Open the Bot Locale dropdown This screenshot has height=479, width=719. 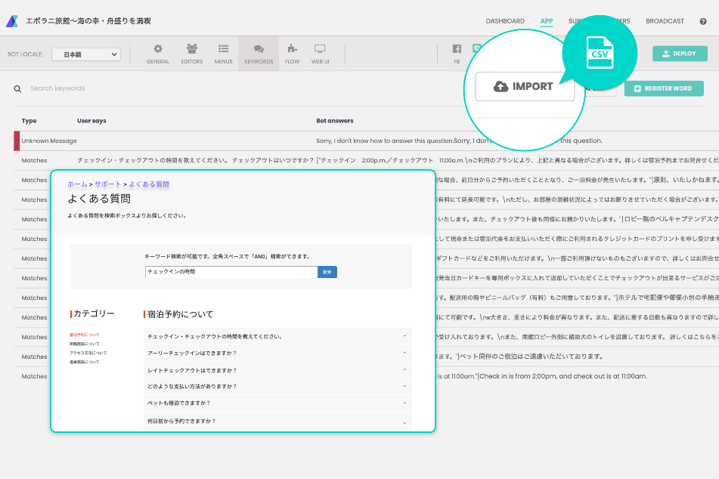pyautogui.click(x=86, y=54)
